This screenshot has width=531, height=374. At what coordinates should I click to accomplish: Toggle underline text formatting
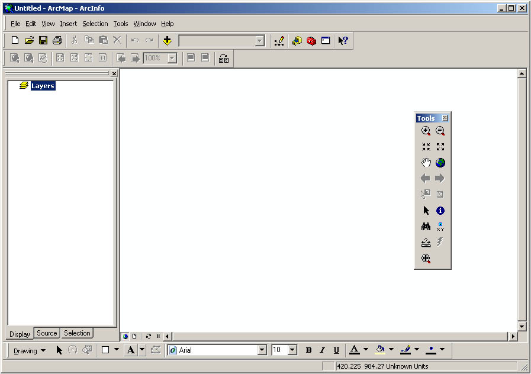pos(336,350)
